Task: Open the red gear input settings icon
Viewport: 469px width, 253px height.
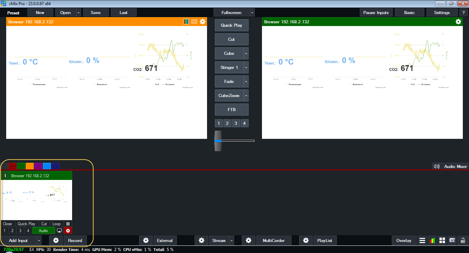Action: click(x=68, y=231)
